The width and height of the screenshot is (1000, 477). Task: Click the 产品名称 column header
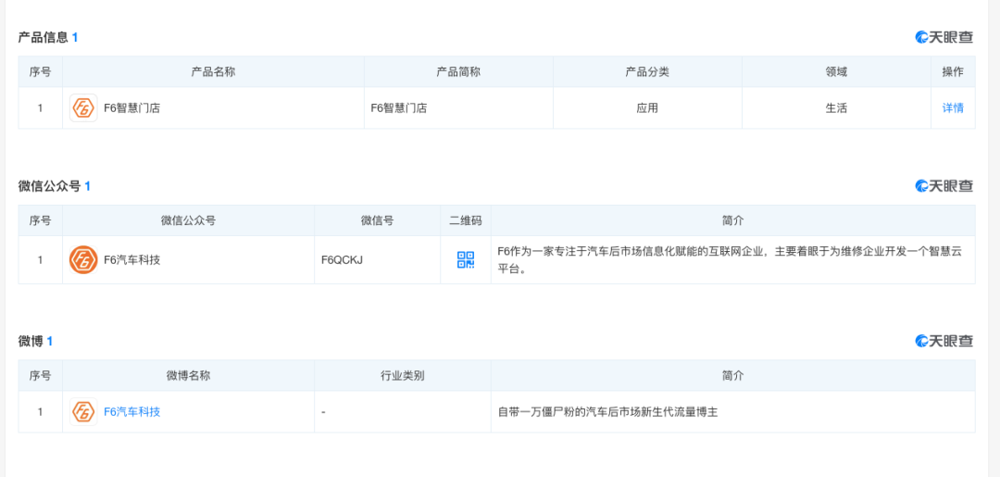point(213,71)
